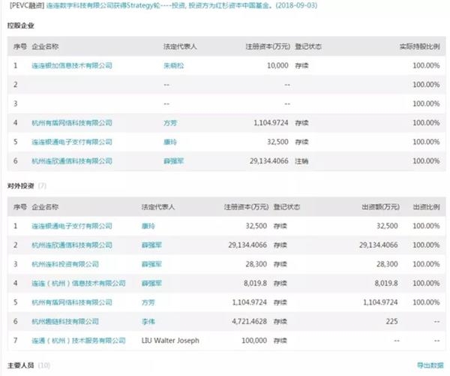Click the 出资比例 column header
The width and height of the screenshot is (450, 376).
427,207
